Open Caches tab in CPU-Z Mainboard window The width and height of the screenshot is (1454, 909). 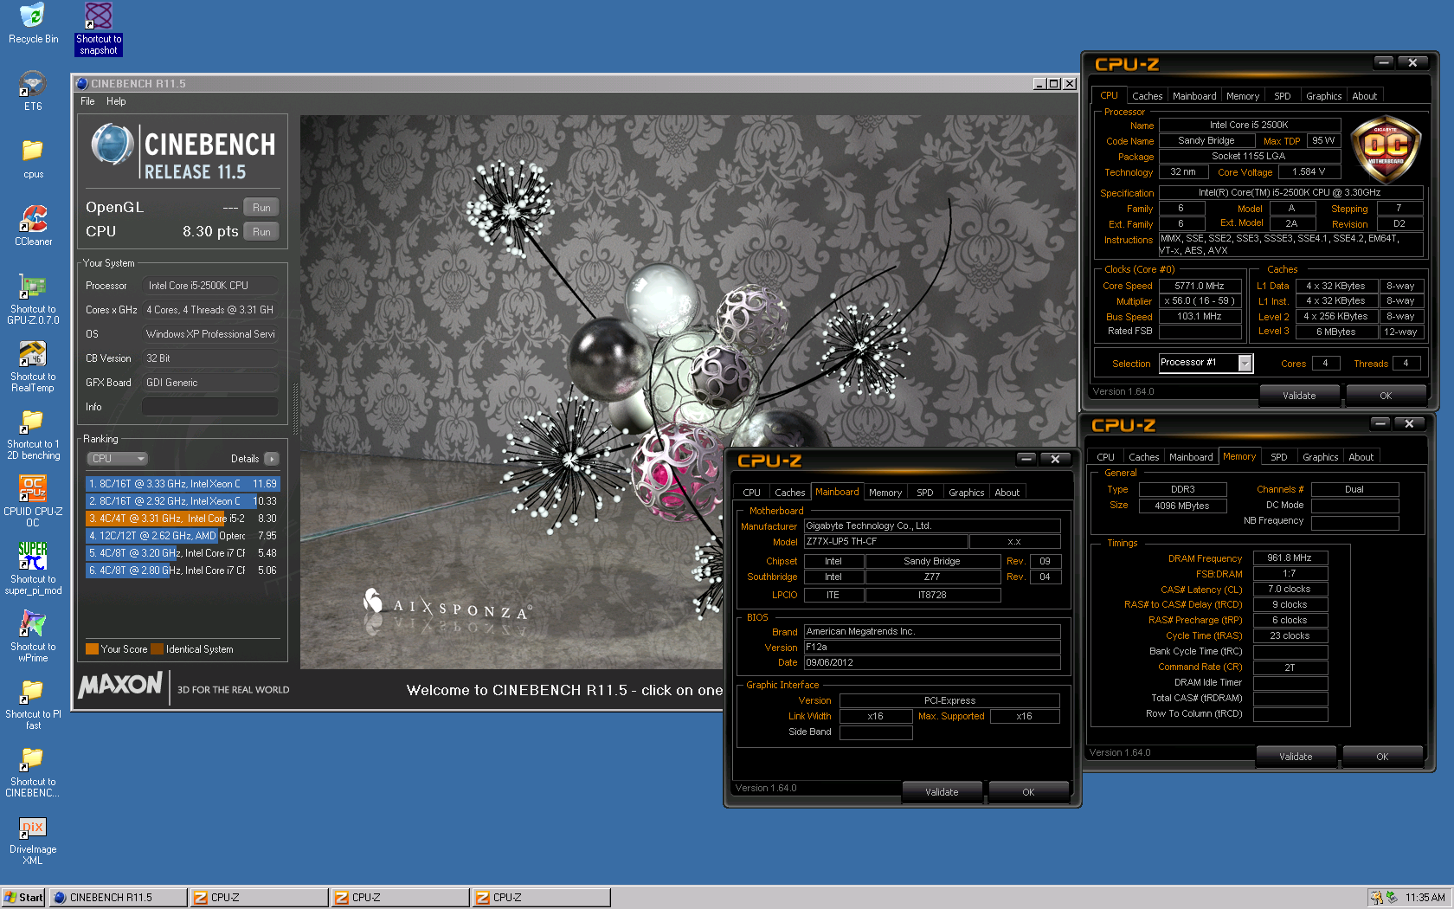coord(789,493)
